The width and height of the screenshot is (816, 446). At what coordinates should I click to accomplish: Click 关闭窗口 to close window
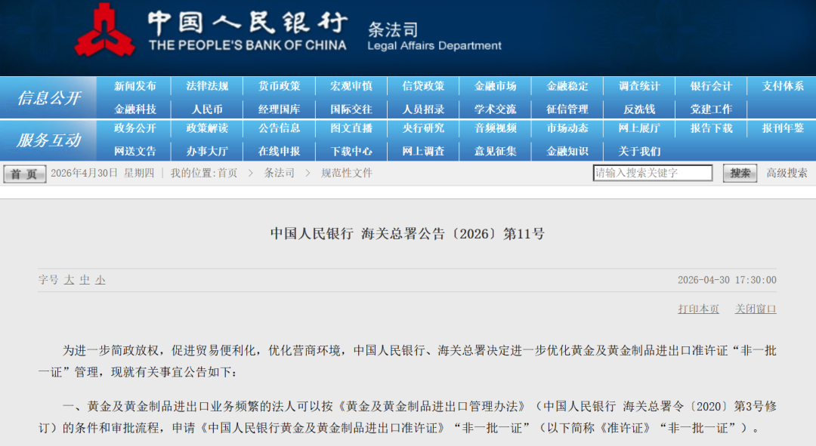tap(756, 309)
